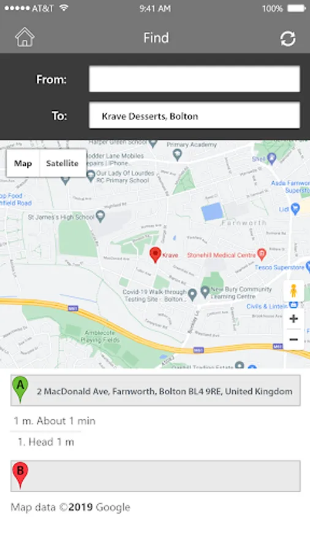Tap the Lidl map marker
The image size is (310, 551).
(x=295, y=208)
